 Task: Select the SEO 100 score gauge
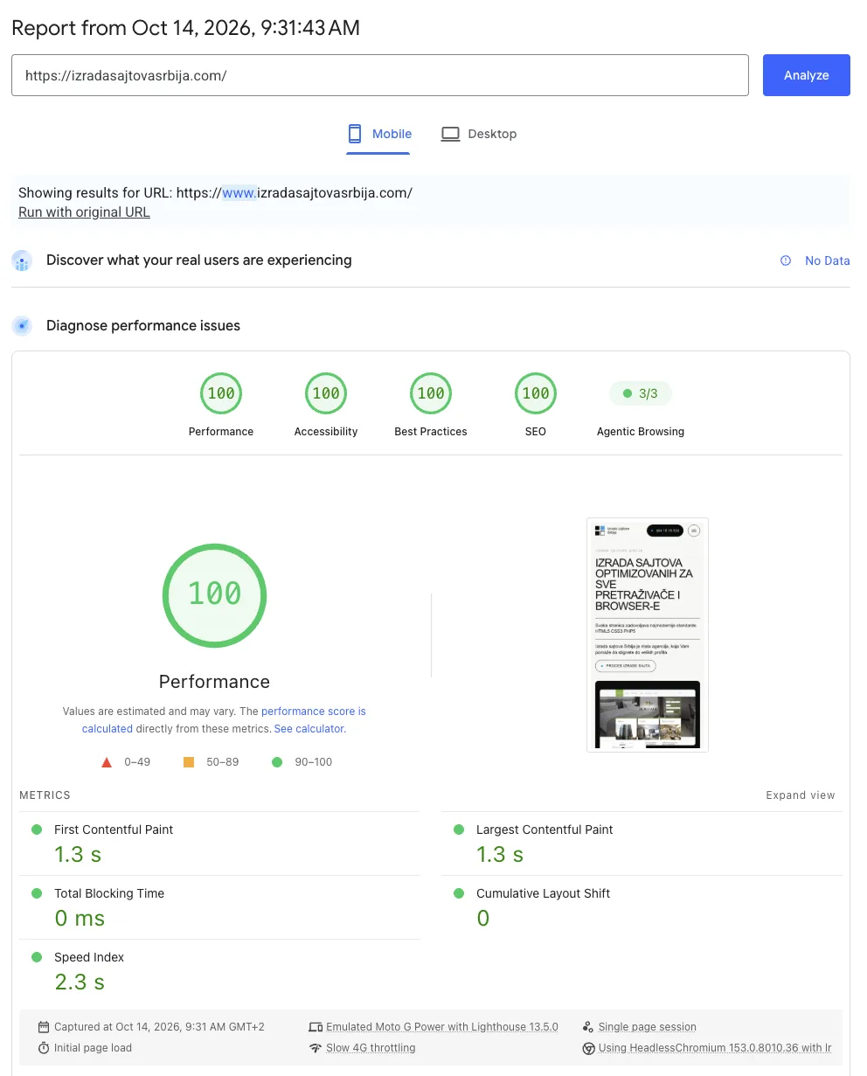536,393
